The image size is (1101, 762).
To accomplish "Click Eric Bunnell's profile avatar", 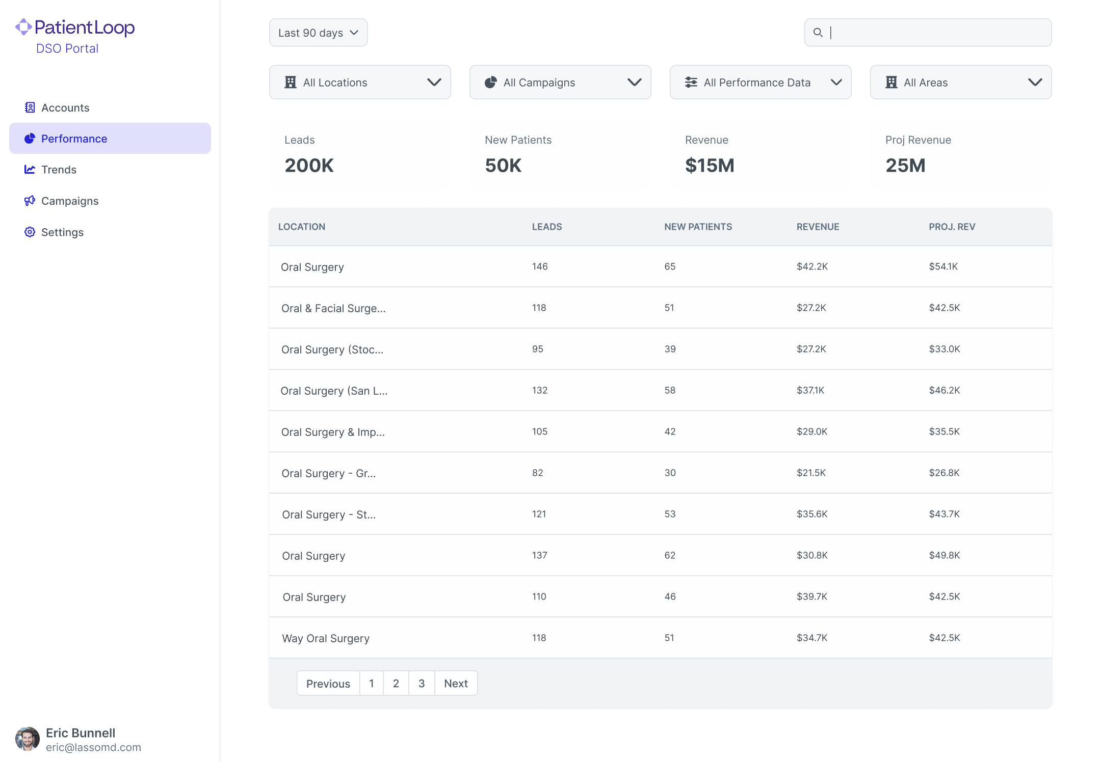I will pos(28,739).
